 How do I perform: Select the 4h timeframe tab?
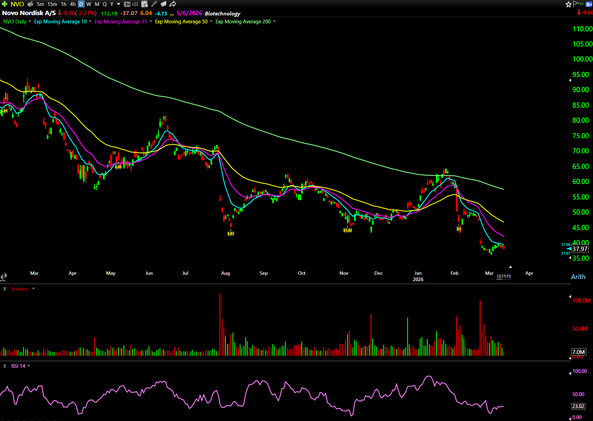coord(73,4)
